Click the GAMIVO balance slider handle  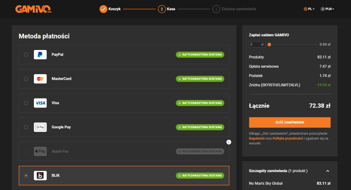point(269,45)
